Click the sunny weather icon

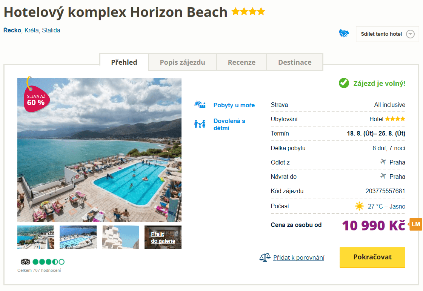pyautogui.click(x=359, y=206)
